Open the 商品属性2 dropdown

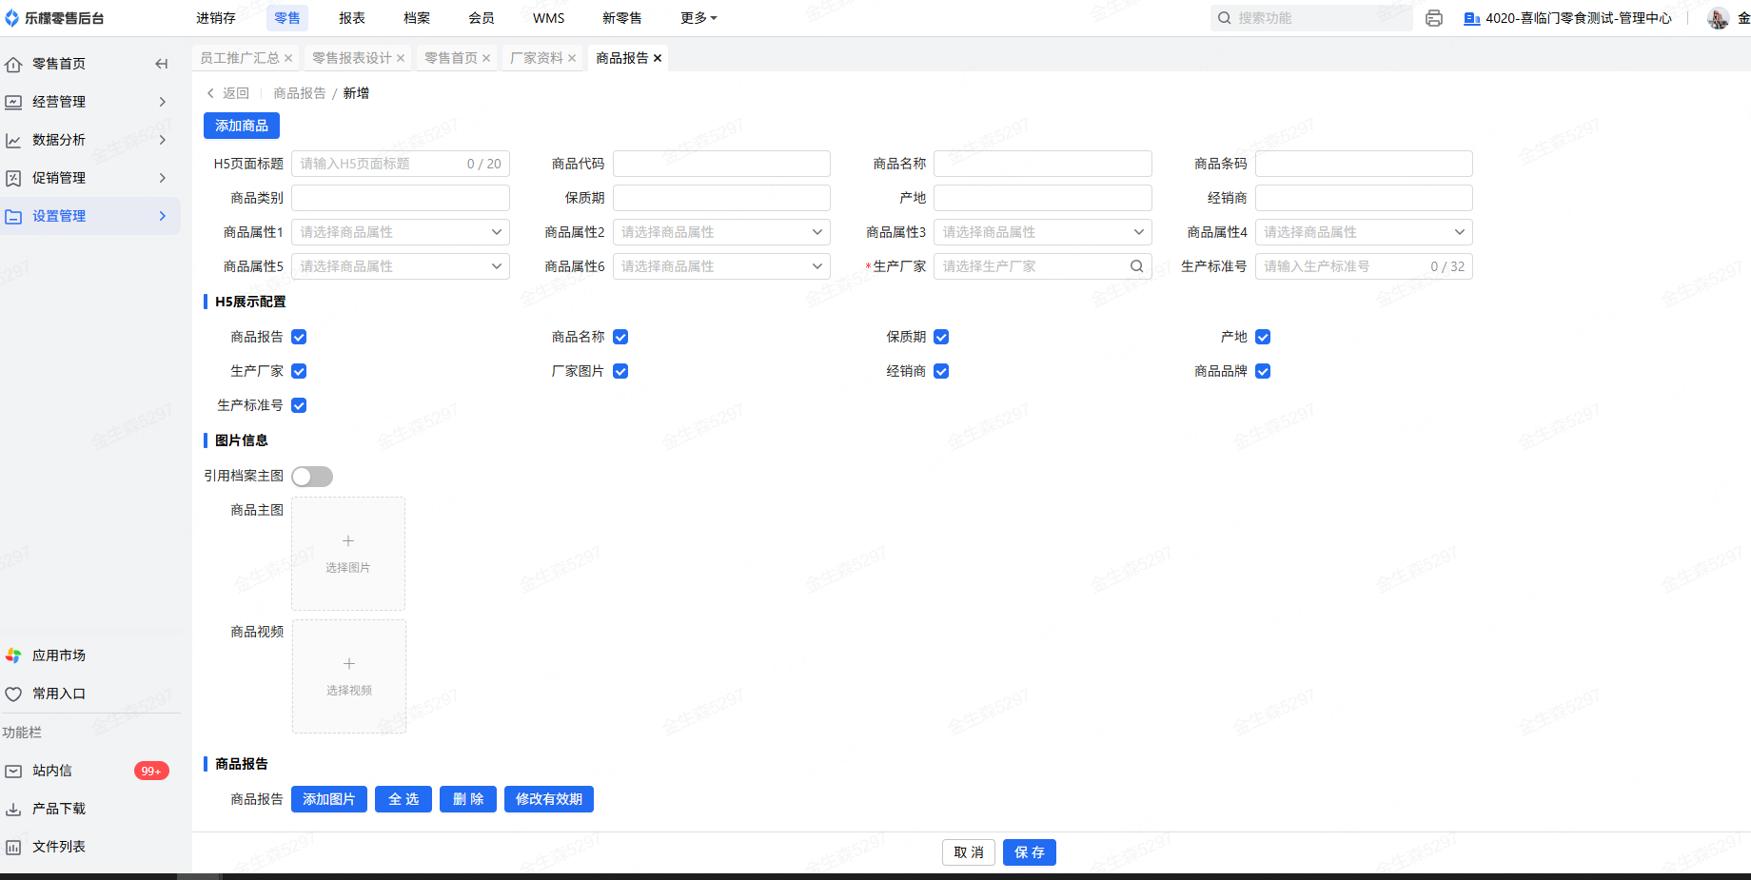[x=721, y=232]
